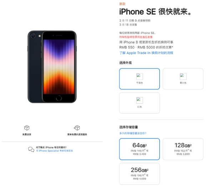Choose the 256GB storage option

[x=139, y=174]
